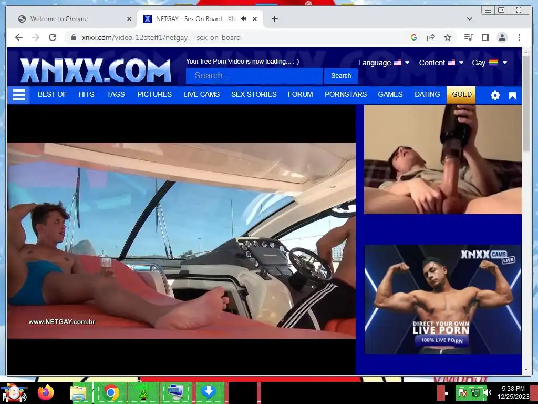This screenshot has width=538, height=404.
Task: Expand the Content country dropdown
Action: tap(441, 63)
